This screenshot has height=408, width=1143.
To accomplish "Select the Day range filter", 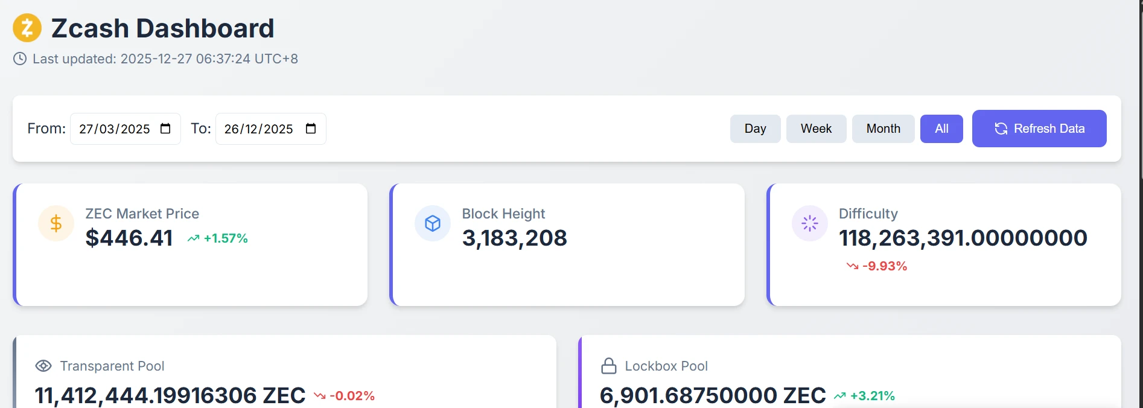I will pos(756,129).
